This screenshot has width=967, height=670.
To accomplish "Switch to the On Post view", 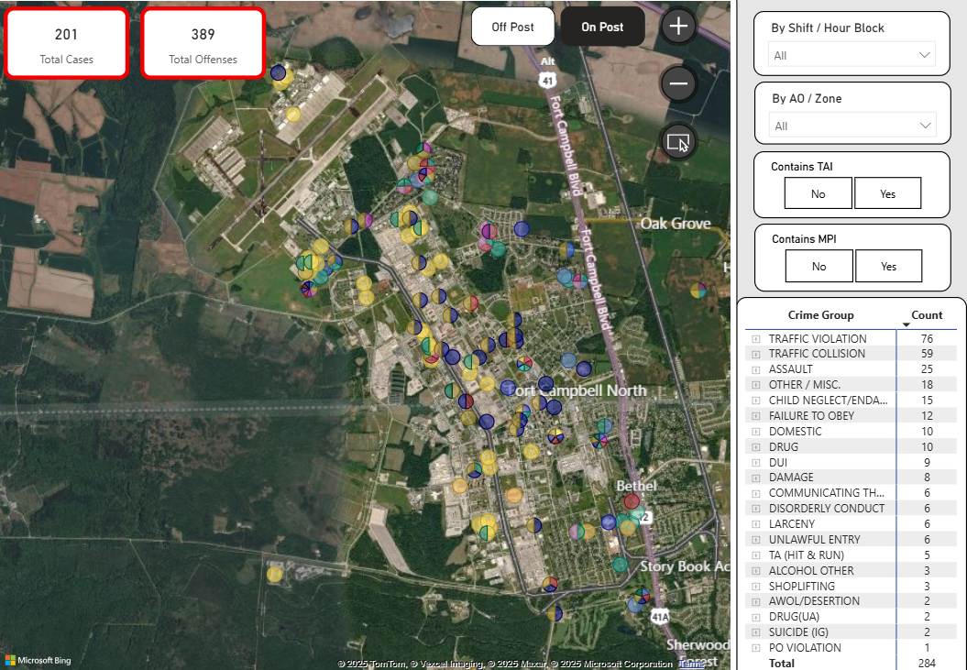I will [x=602, y=27].
